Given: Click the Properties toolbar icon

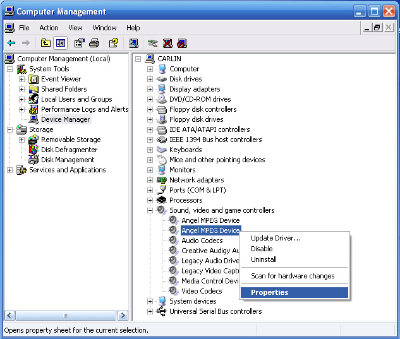Looking at the screenshot, I should (79, 43).
